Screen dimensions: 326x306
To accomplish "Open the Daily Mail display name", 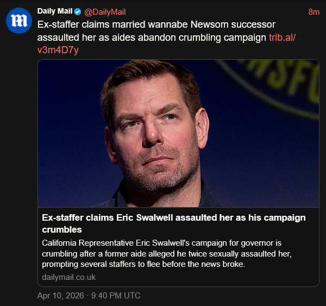I will [x=55, y=11].
